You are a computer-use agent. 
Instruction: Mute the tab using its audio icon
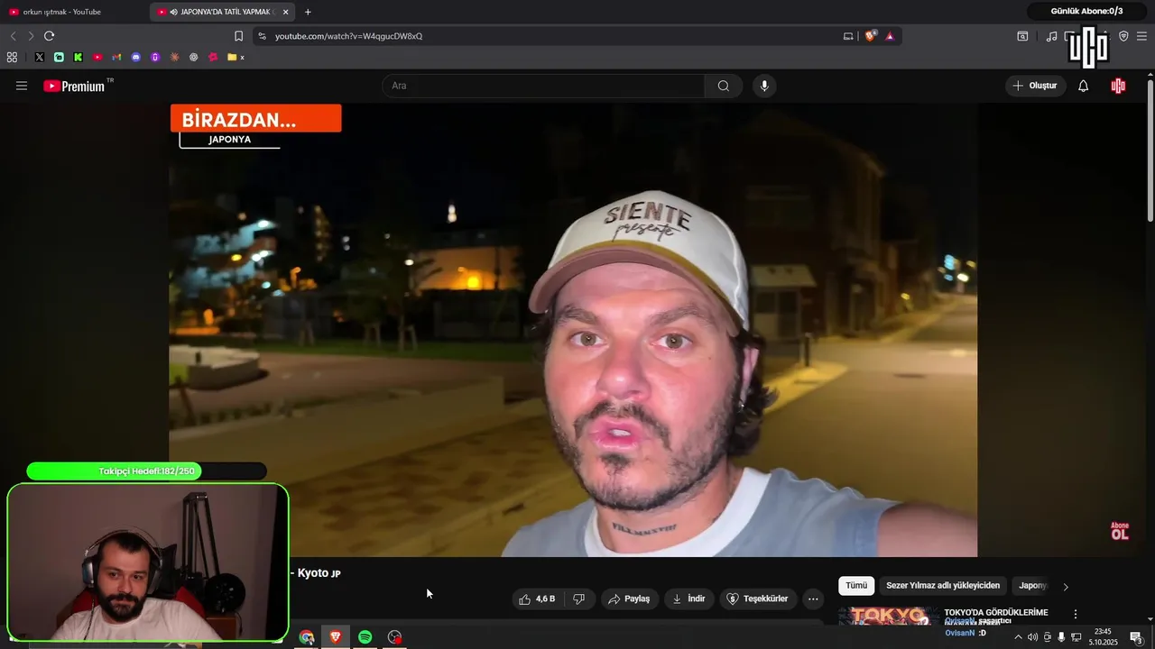pyautogui.click(x=173, y=12)
